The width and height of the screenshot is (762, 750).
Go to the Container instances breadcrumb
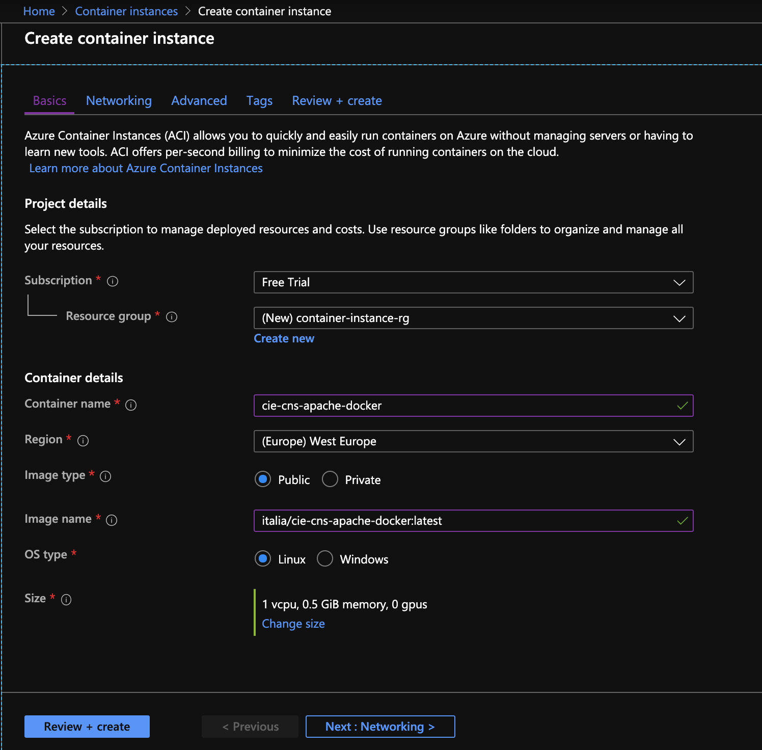click(x=126, y=11)
